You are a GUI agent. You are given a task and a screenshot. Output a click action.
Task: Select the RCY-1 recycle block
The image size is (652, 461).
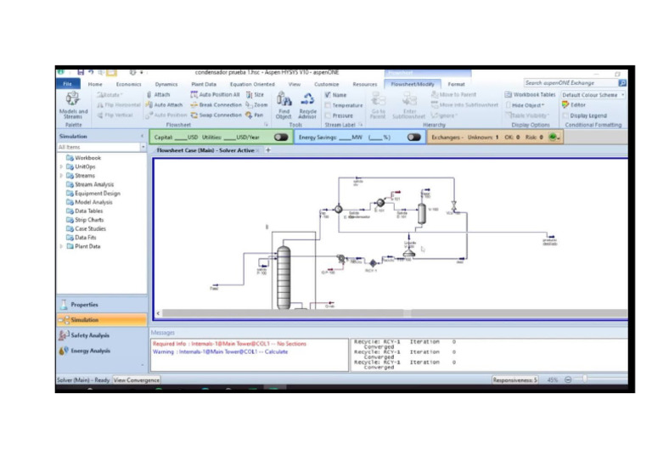click(x=373, y=262)
